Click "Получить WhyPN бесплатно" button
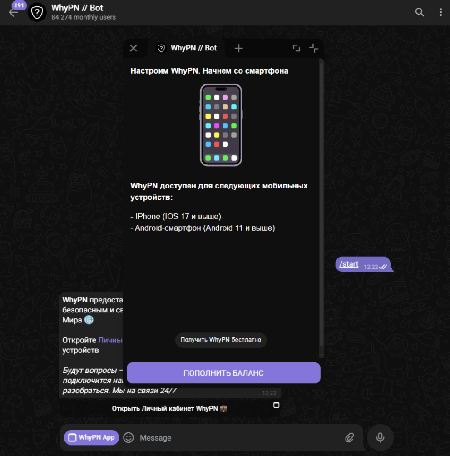The image size is (450, 456). pyautogui.click(x=221, y=340)
